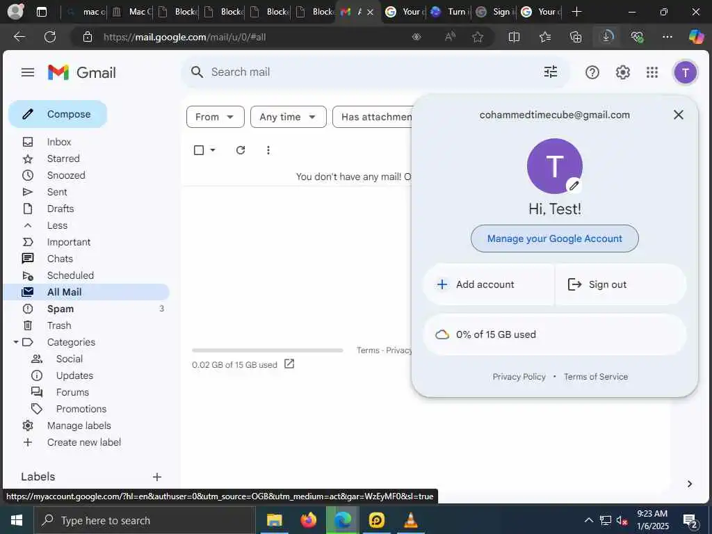Add this page to favorites star

[x=477, y=37]
